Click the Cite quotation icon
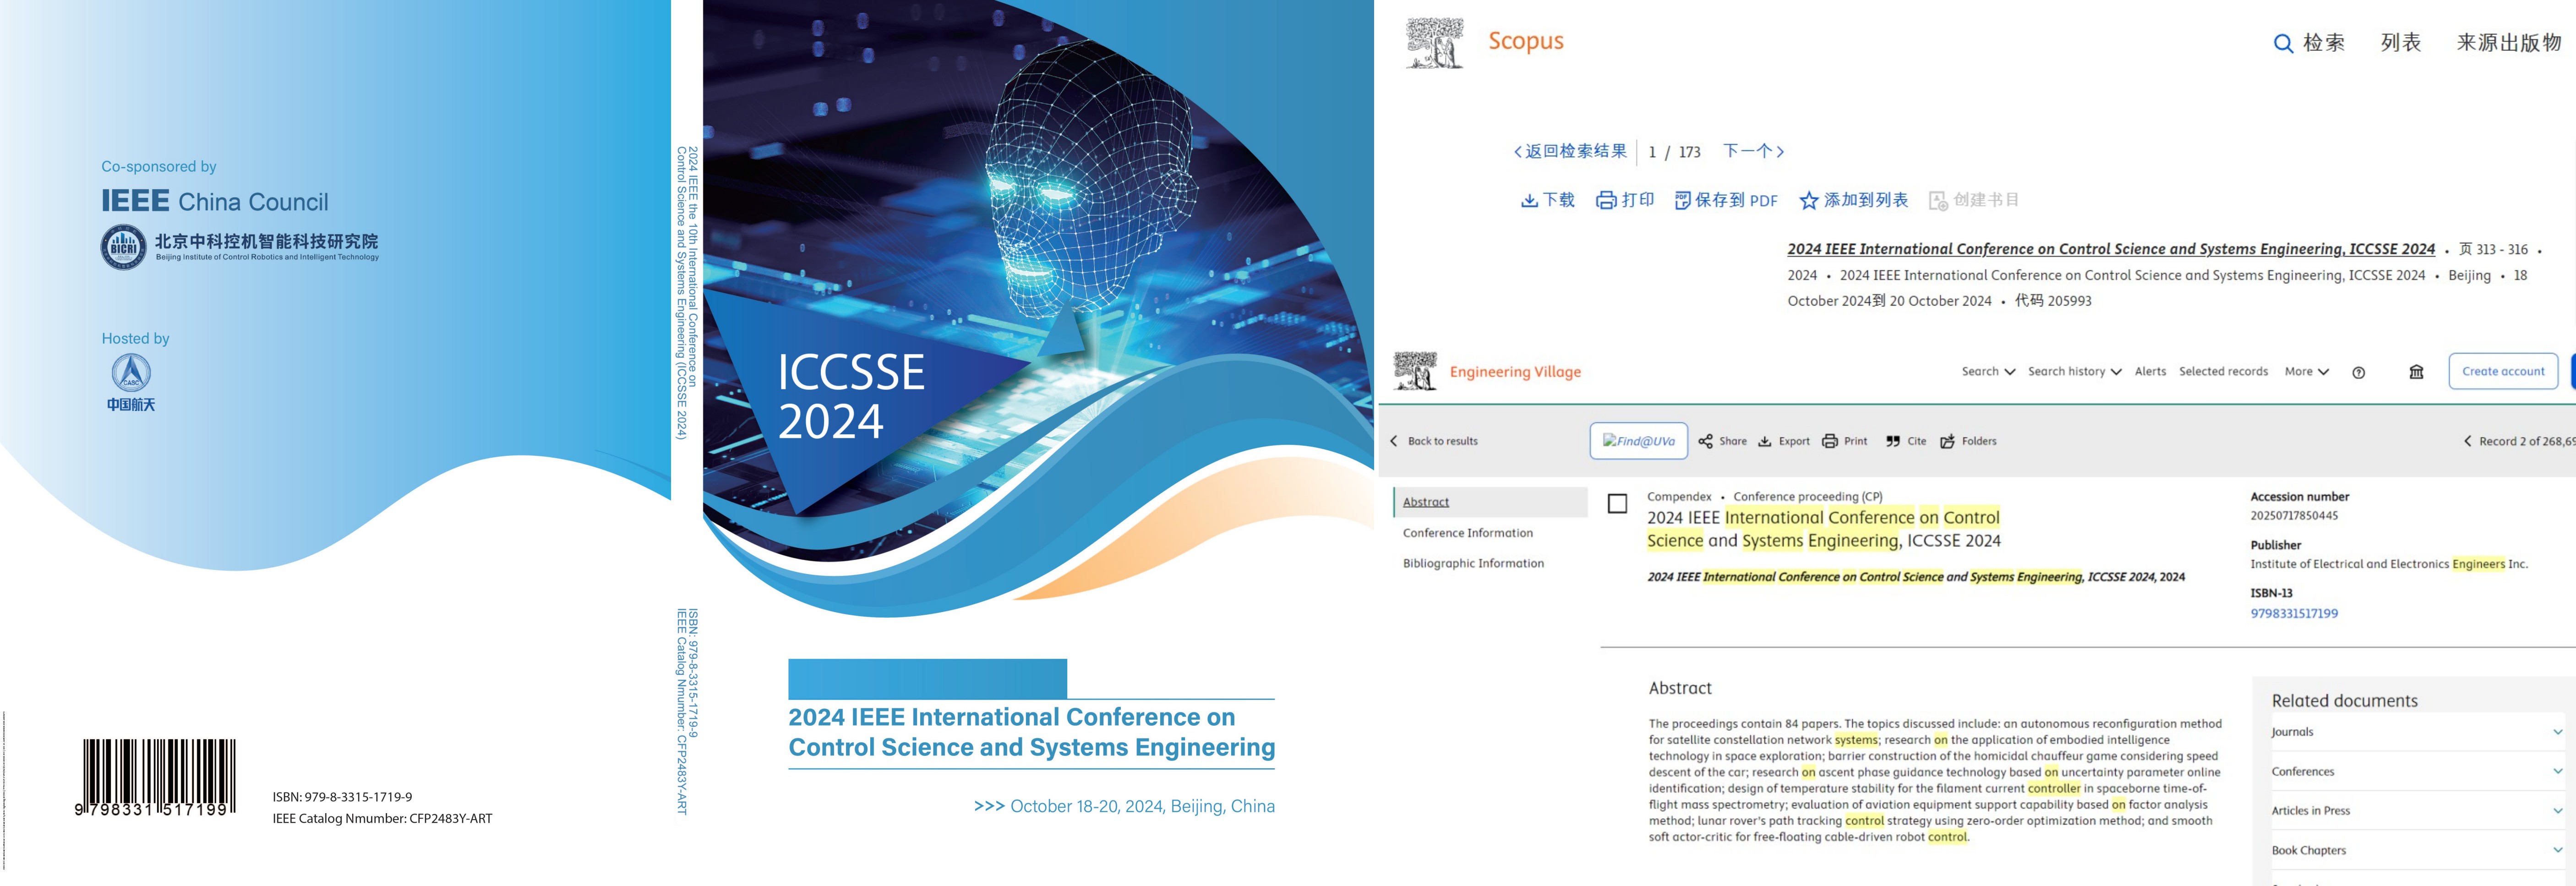 pos(1892,441)
